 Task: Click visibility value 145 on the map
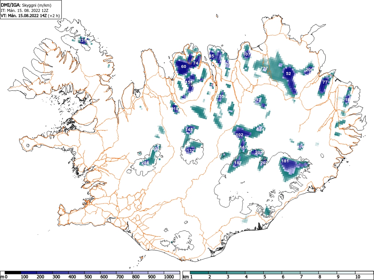click(x=189, y=130)
